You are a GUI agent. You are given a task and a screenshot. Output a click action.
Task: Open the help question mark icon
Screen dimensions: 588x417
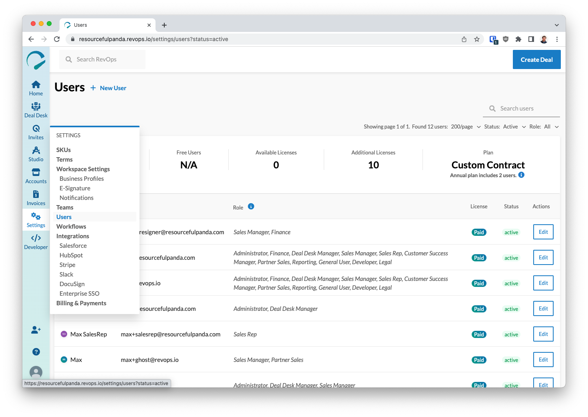(36, 352)
